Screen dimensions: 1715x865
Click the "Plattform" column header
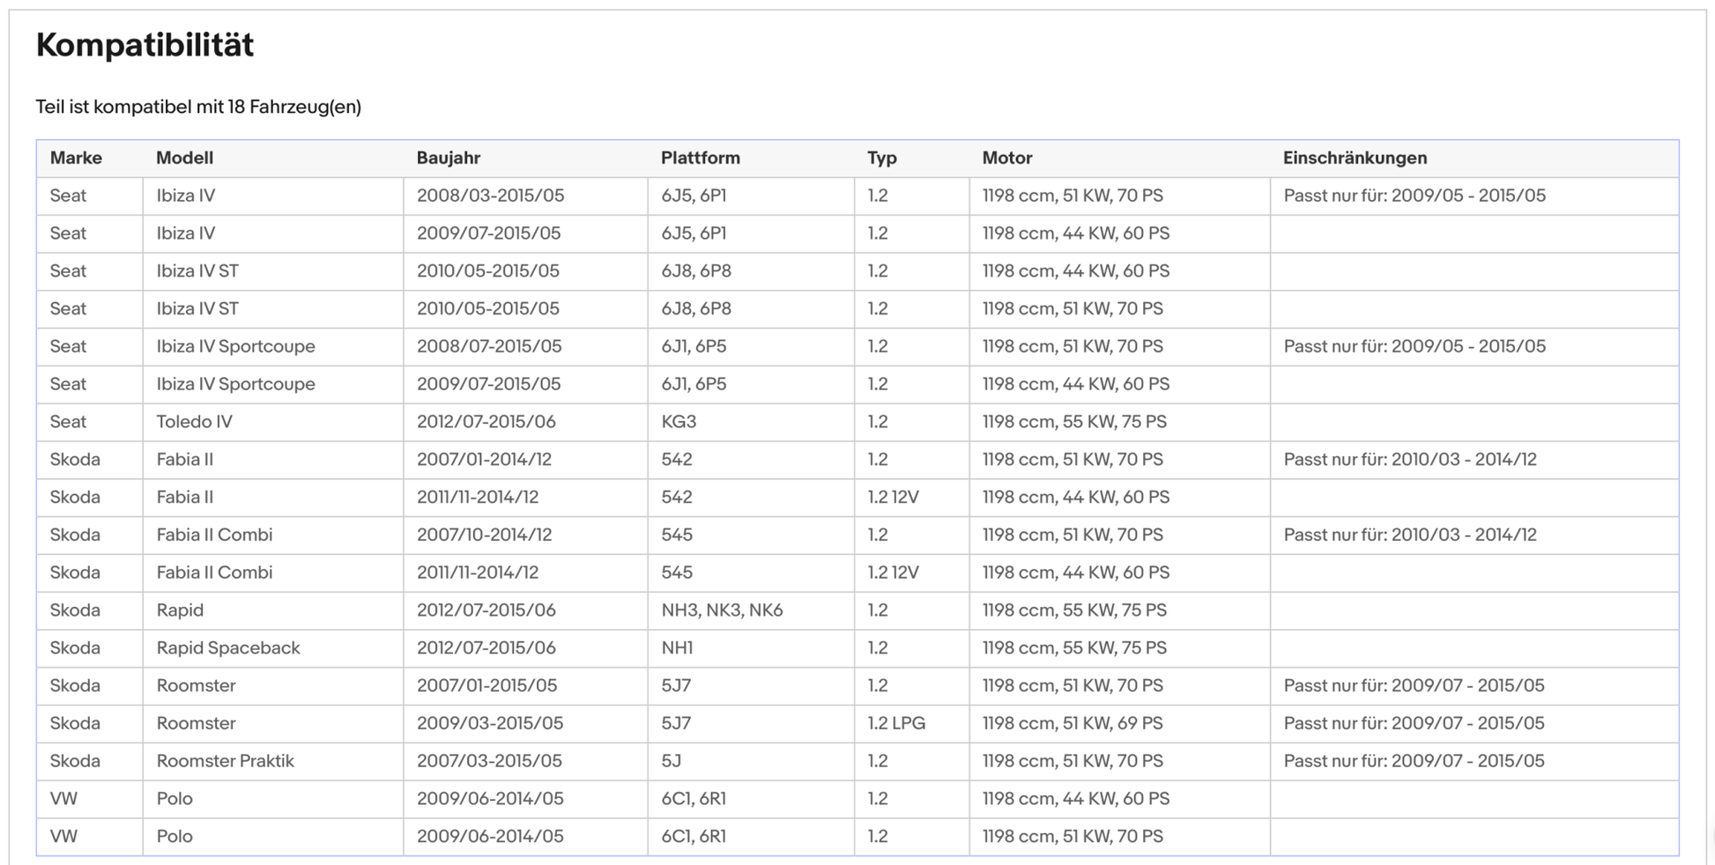[700, 159]
